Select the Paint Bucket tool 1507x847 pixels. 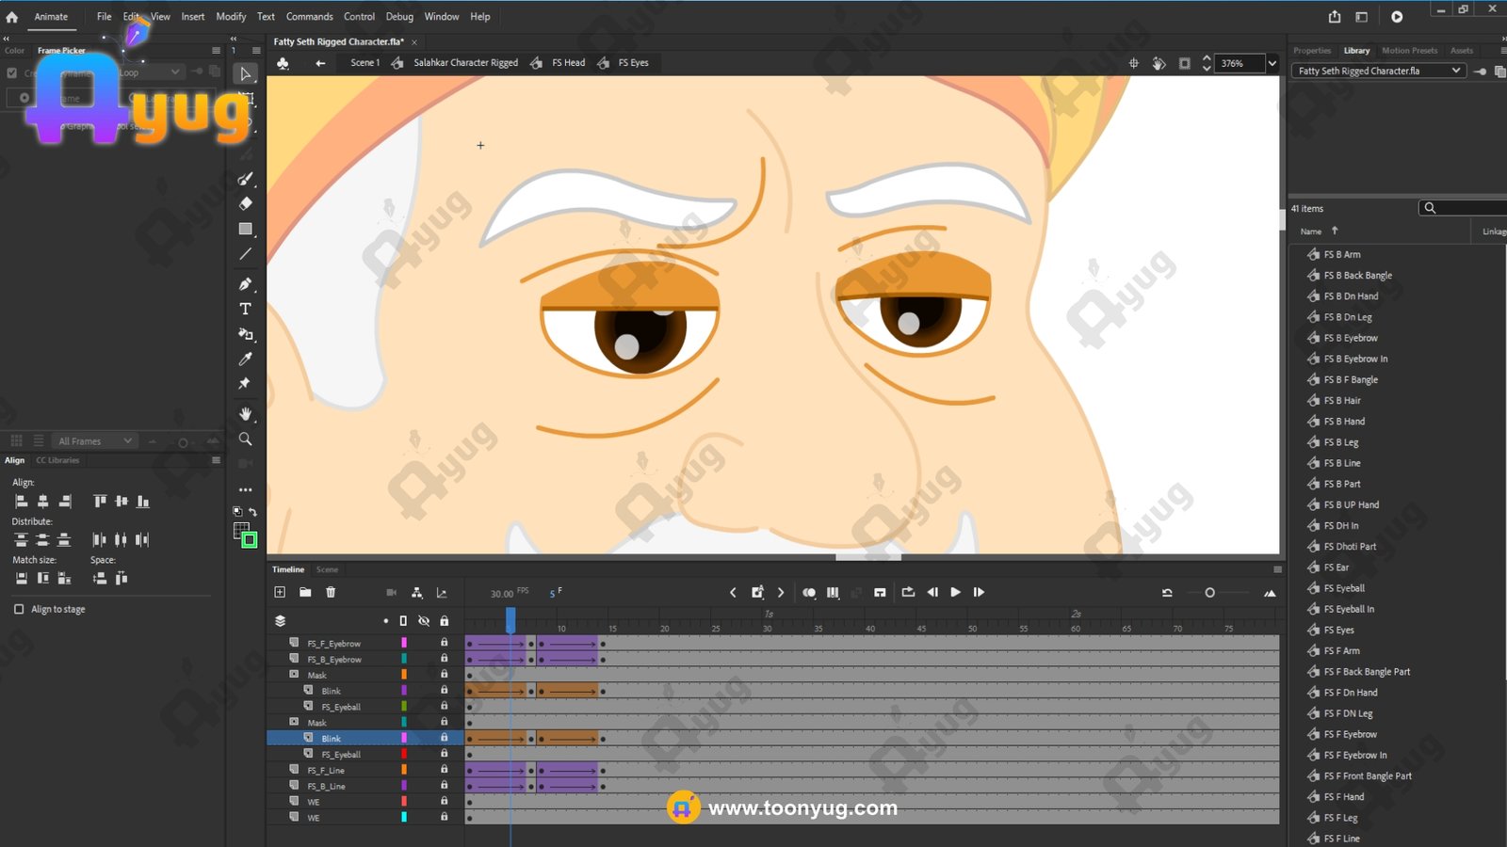[246, 334]
